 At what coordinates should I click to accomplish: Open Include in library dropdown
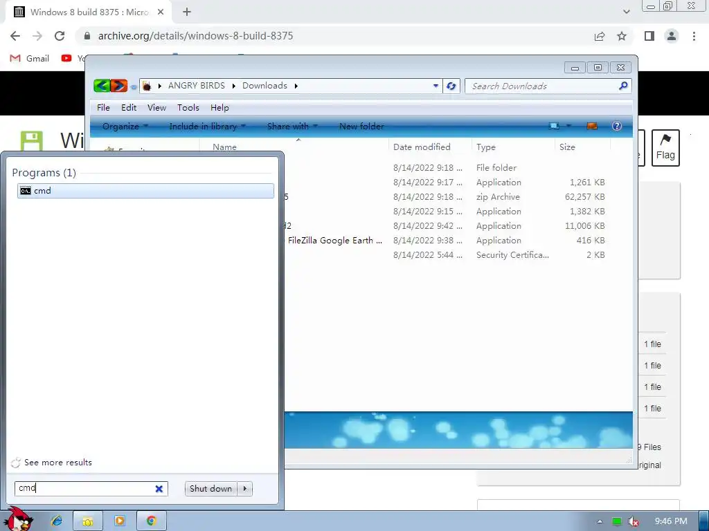click(208, 127)
